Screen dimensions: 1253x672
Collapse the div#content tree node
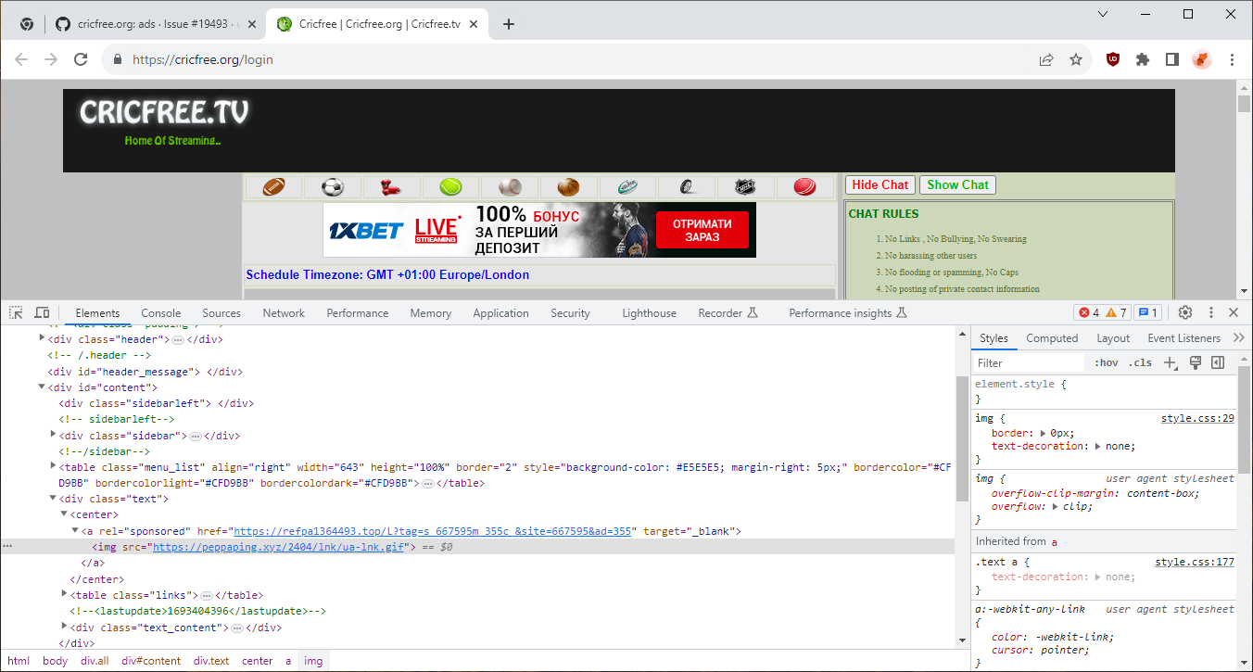point(41,387)
